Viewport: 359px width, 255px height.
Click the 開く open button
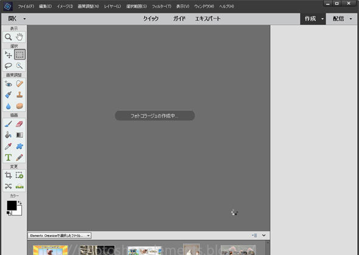12,19
